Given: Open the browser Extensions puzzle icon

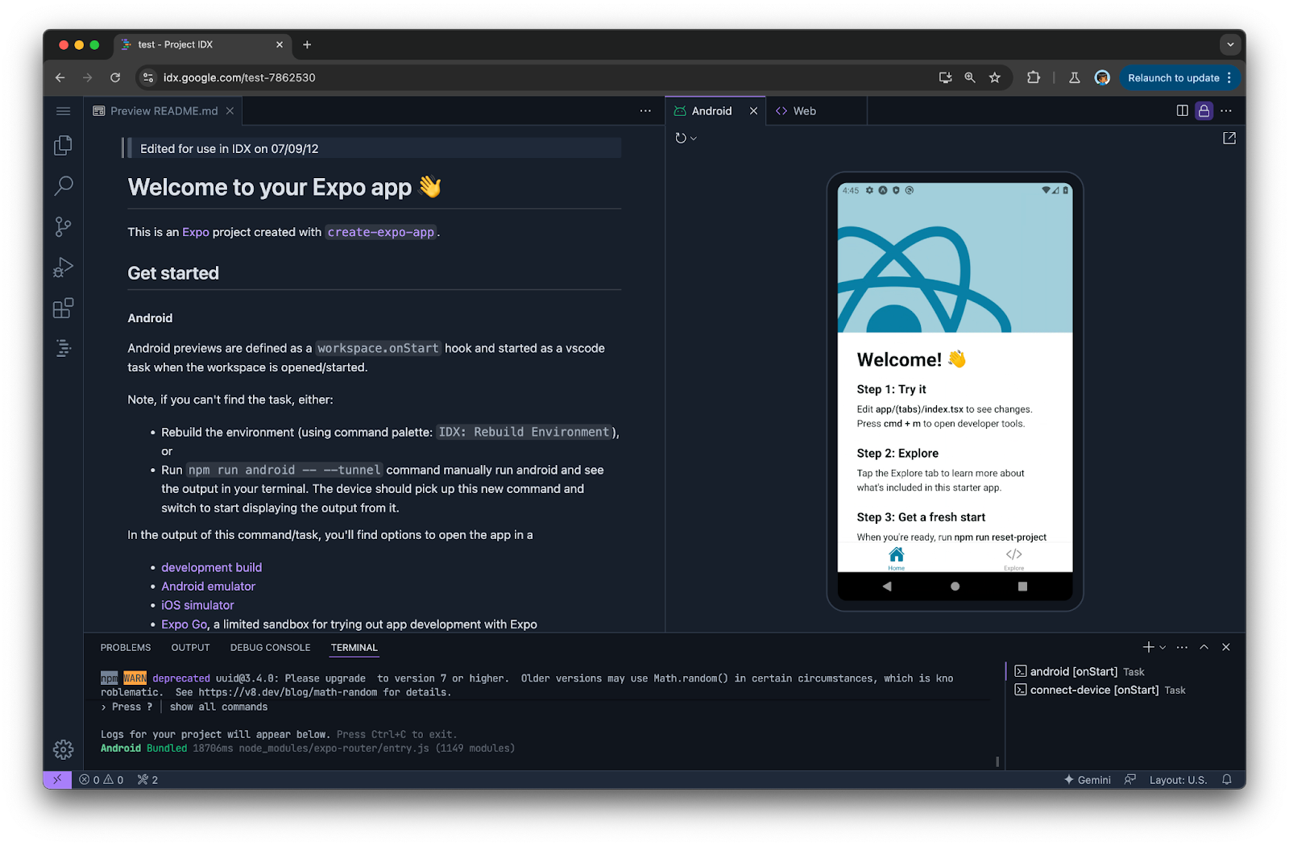Looking at the screenshot, I should 1034,77.
